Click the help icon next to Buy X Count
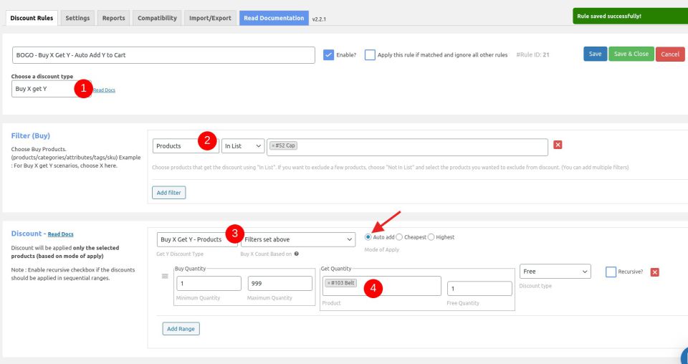The width and height of the screenshot is (688, 364). pos(297,254)
